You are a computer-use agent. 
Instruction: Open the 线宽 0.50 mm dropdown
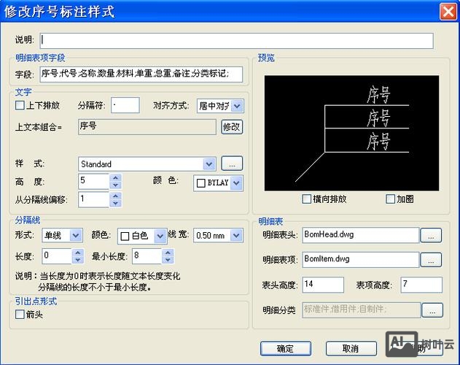(236, 235)
